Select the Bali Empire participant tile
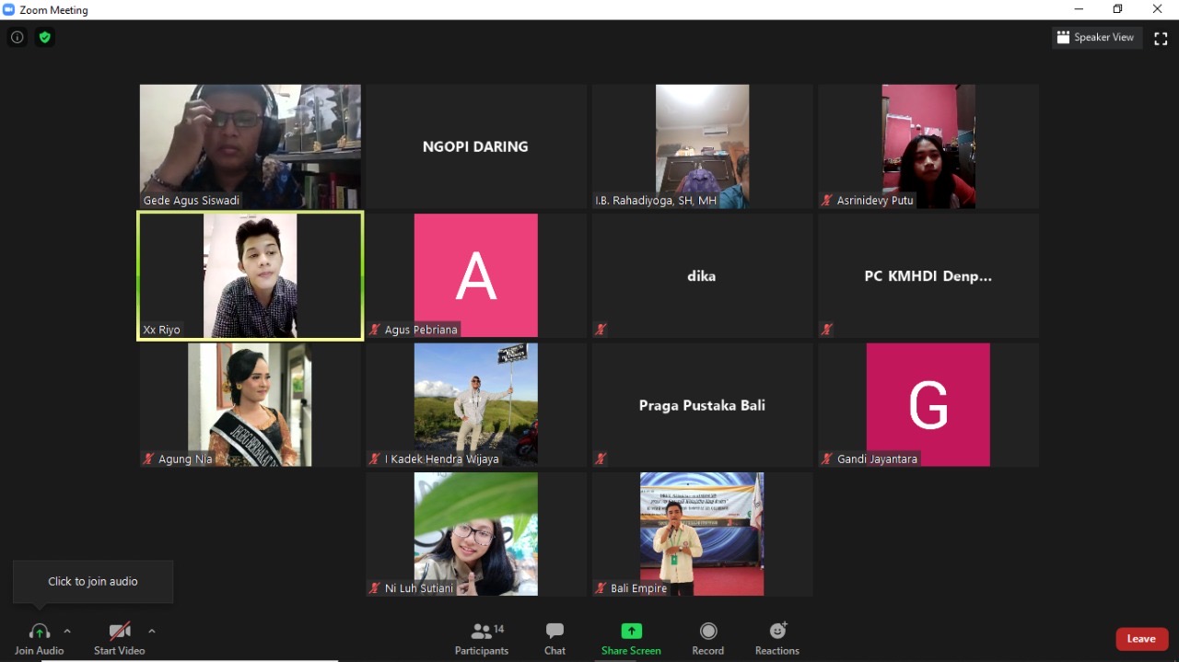Viewport: 1179px width, 662px height. coord(702,534)
